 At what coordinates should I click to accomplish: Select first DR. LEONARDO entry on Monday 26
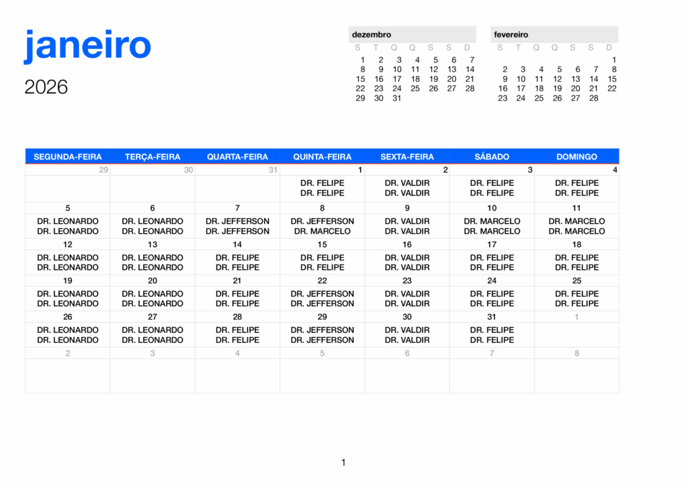[68, 330]
